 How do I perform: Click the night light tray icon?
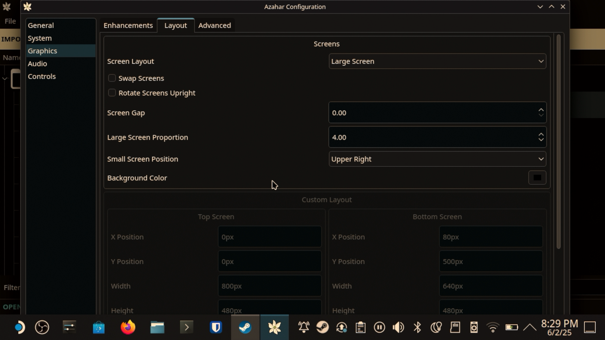click(436, 327)
